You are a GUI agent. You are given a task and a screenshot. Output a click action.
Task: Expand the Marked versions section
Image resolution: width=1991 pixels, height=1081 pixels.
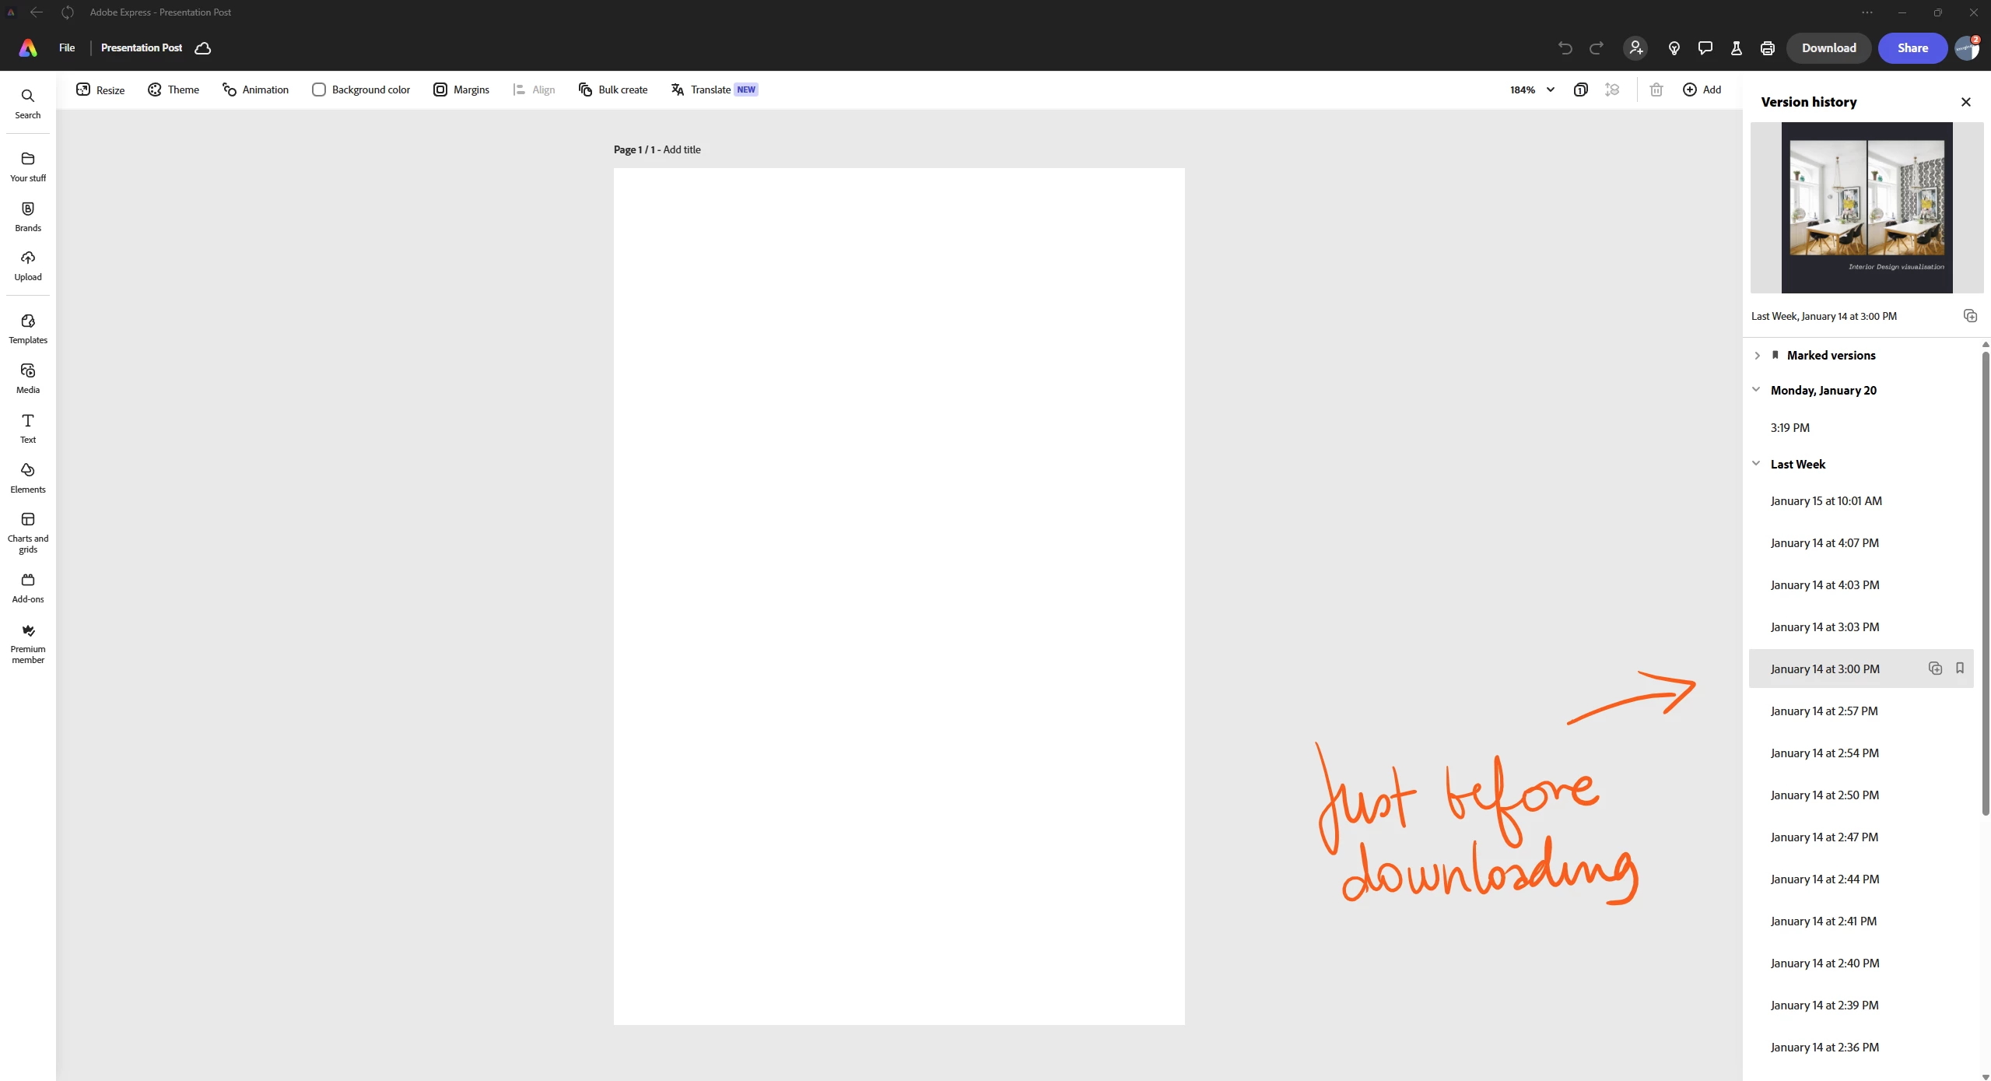click(1757, 356)
